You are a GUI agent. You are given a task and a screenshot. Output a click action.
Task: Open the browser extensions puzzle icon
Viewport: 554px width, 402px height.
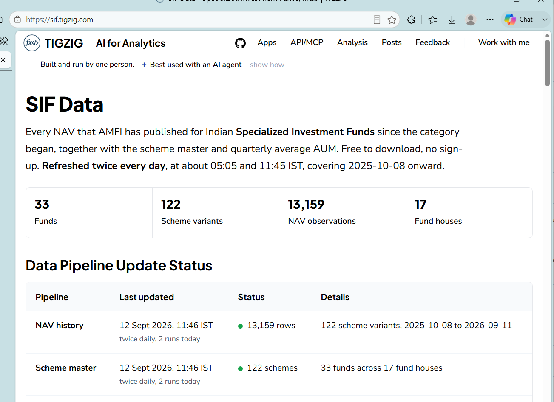[411, 20]
